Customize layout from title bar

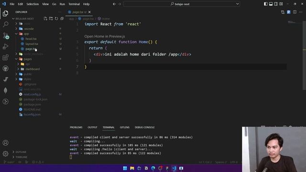click(281, 4)
